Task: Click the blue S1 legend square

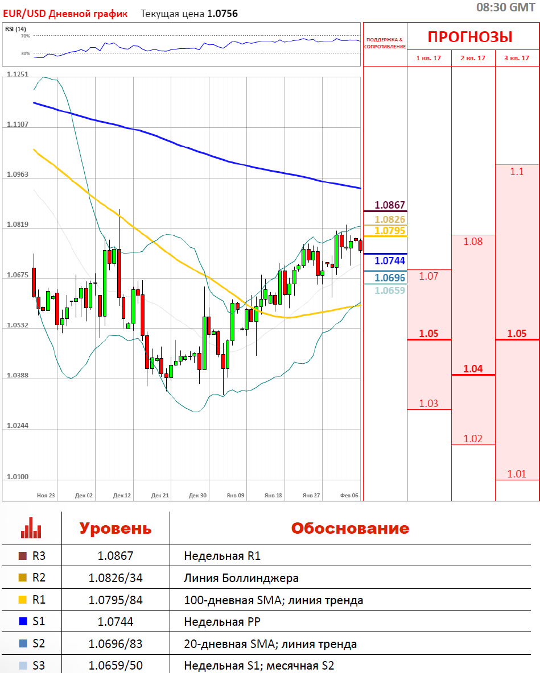Action: point(23,622)
